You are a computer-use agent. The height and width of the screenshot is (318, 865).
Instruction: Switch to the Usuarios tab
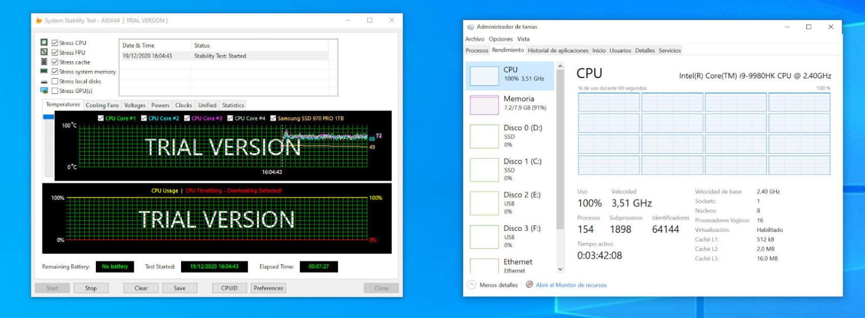[620, 50]
